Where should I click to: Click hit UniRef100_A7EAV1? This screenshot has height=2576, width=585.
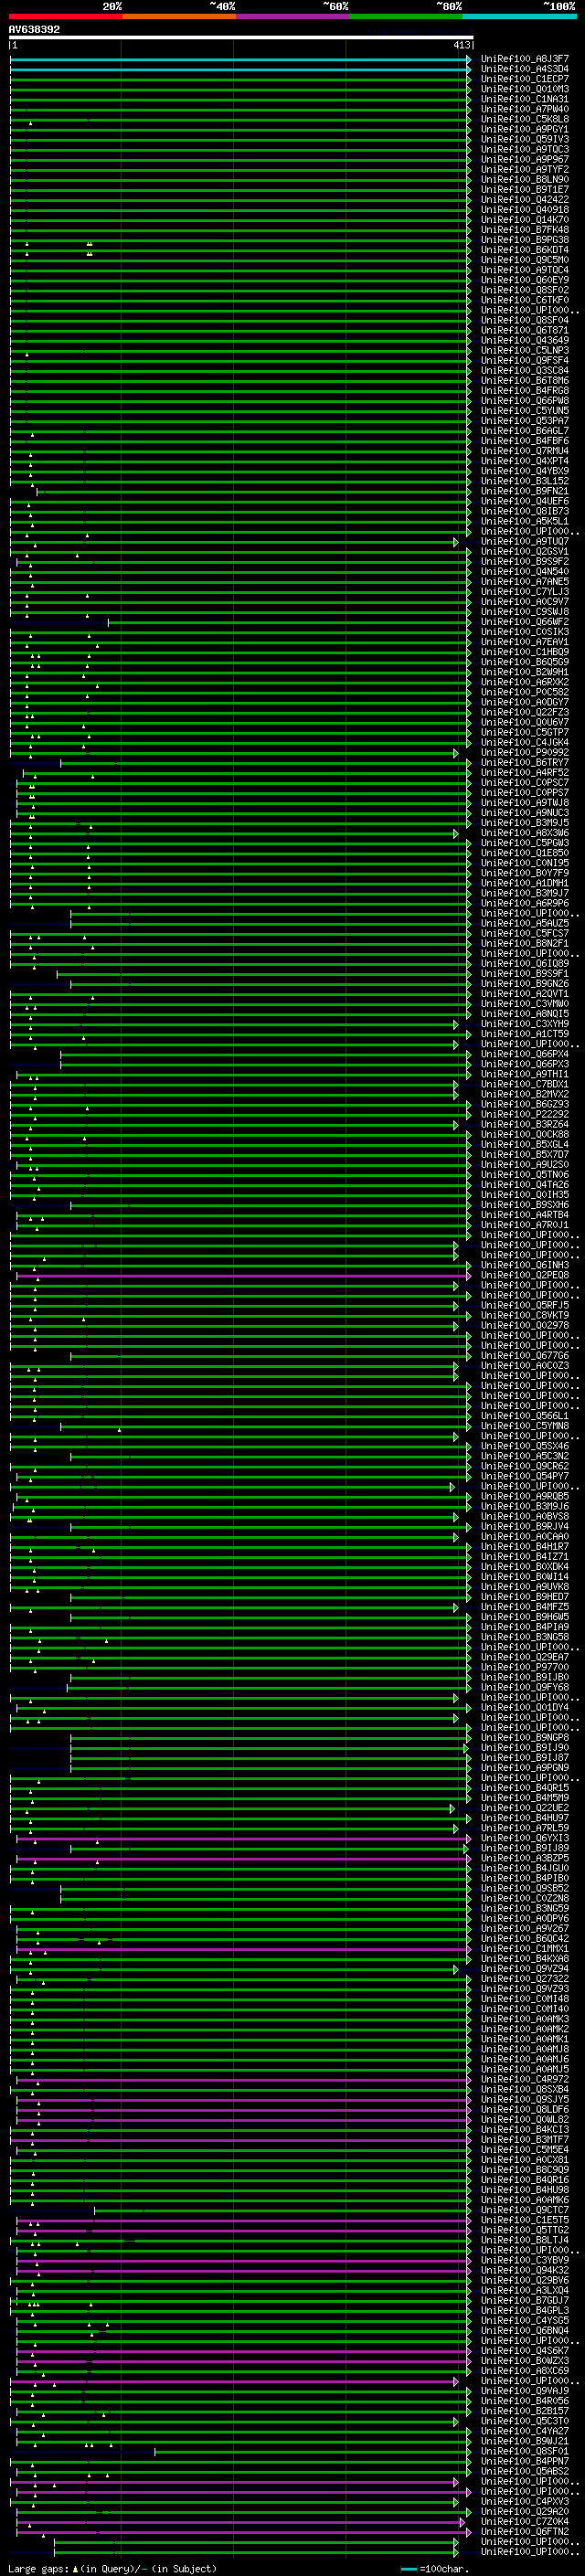point(525,642)
